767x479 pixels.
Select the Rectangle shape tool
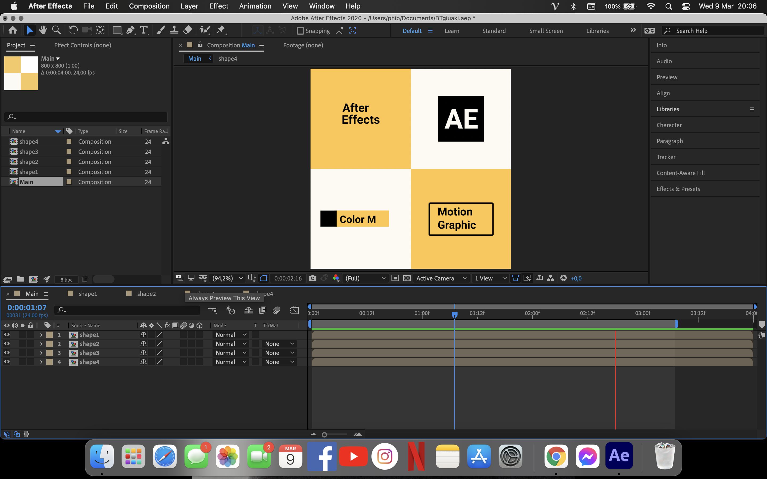point(117,30)
